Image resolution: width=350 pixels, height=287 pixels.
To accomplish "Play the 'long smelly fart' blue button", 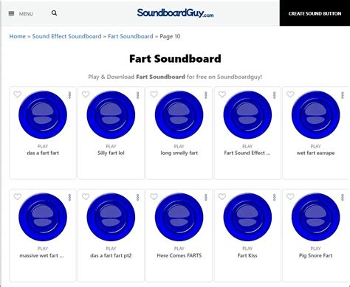I will (x=179, y=115).
